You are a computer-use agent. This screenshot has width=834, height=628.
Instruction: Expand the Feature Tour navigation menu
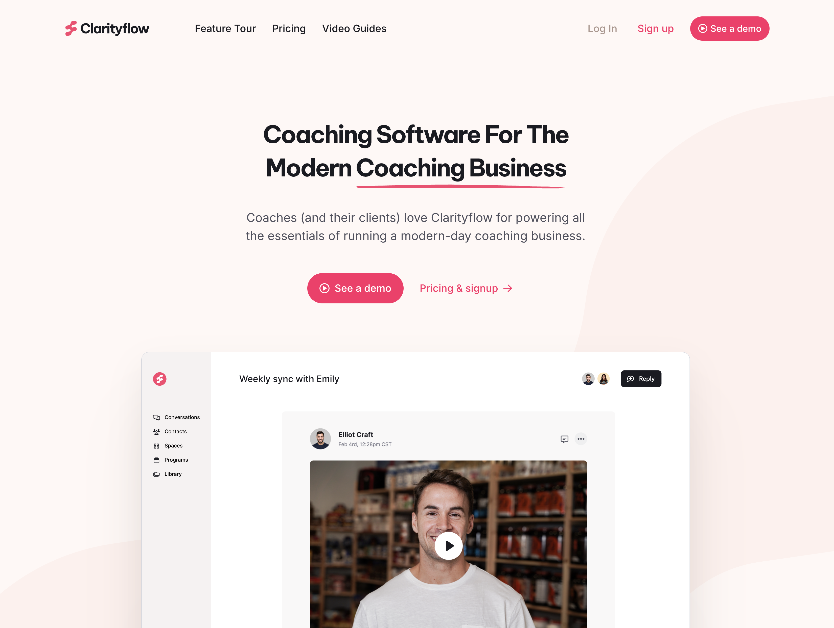225,28
